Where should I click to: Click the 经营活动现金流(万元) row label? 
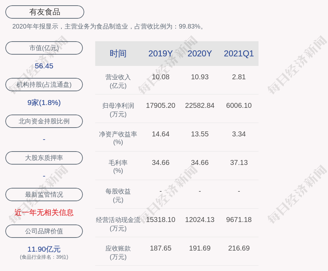click(118, 224)
